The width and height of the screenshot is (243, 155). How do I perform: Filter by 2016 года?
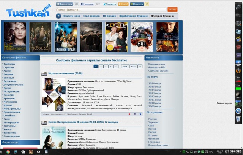coord(155,83)
